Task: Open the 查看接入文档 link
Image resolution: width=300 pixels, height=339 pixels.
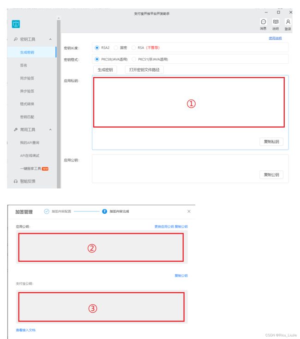Action: pos(26,330)
